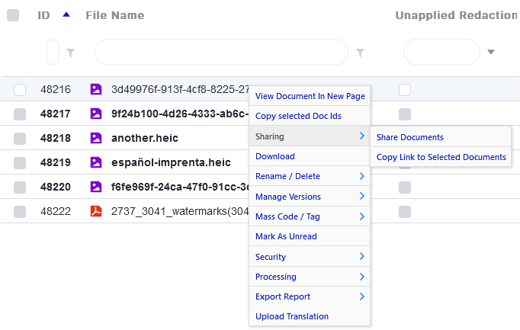This screenshot has width=520, height=330.
Task: Click ID cell 48222
Action: [56, 211]
